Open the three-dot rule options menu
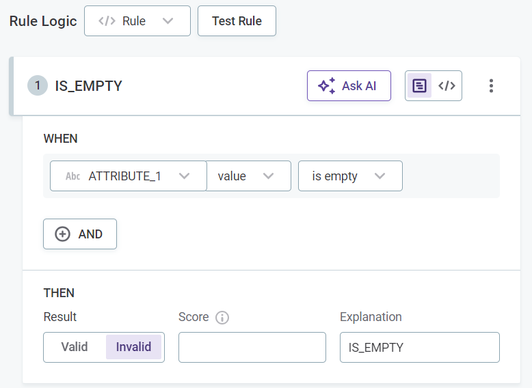The height and width of the screenshot is (388, 532). click(490, 86)
